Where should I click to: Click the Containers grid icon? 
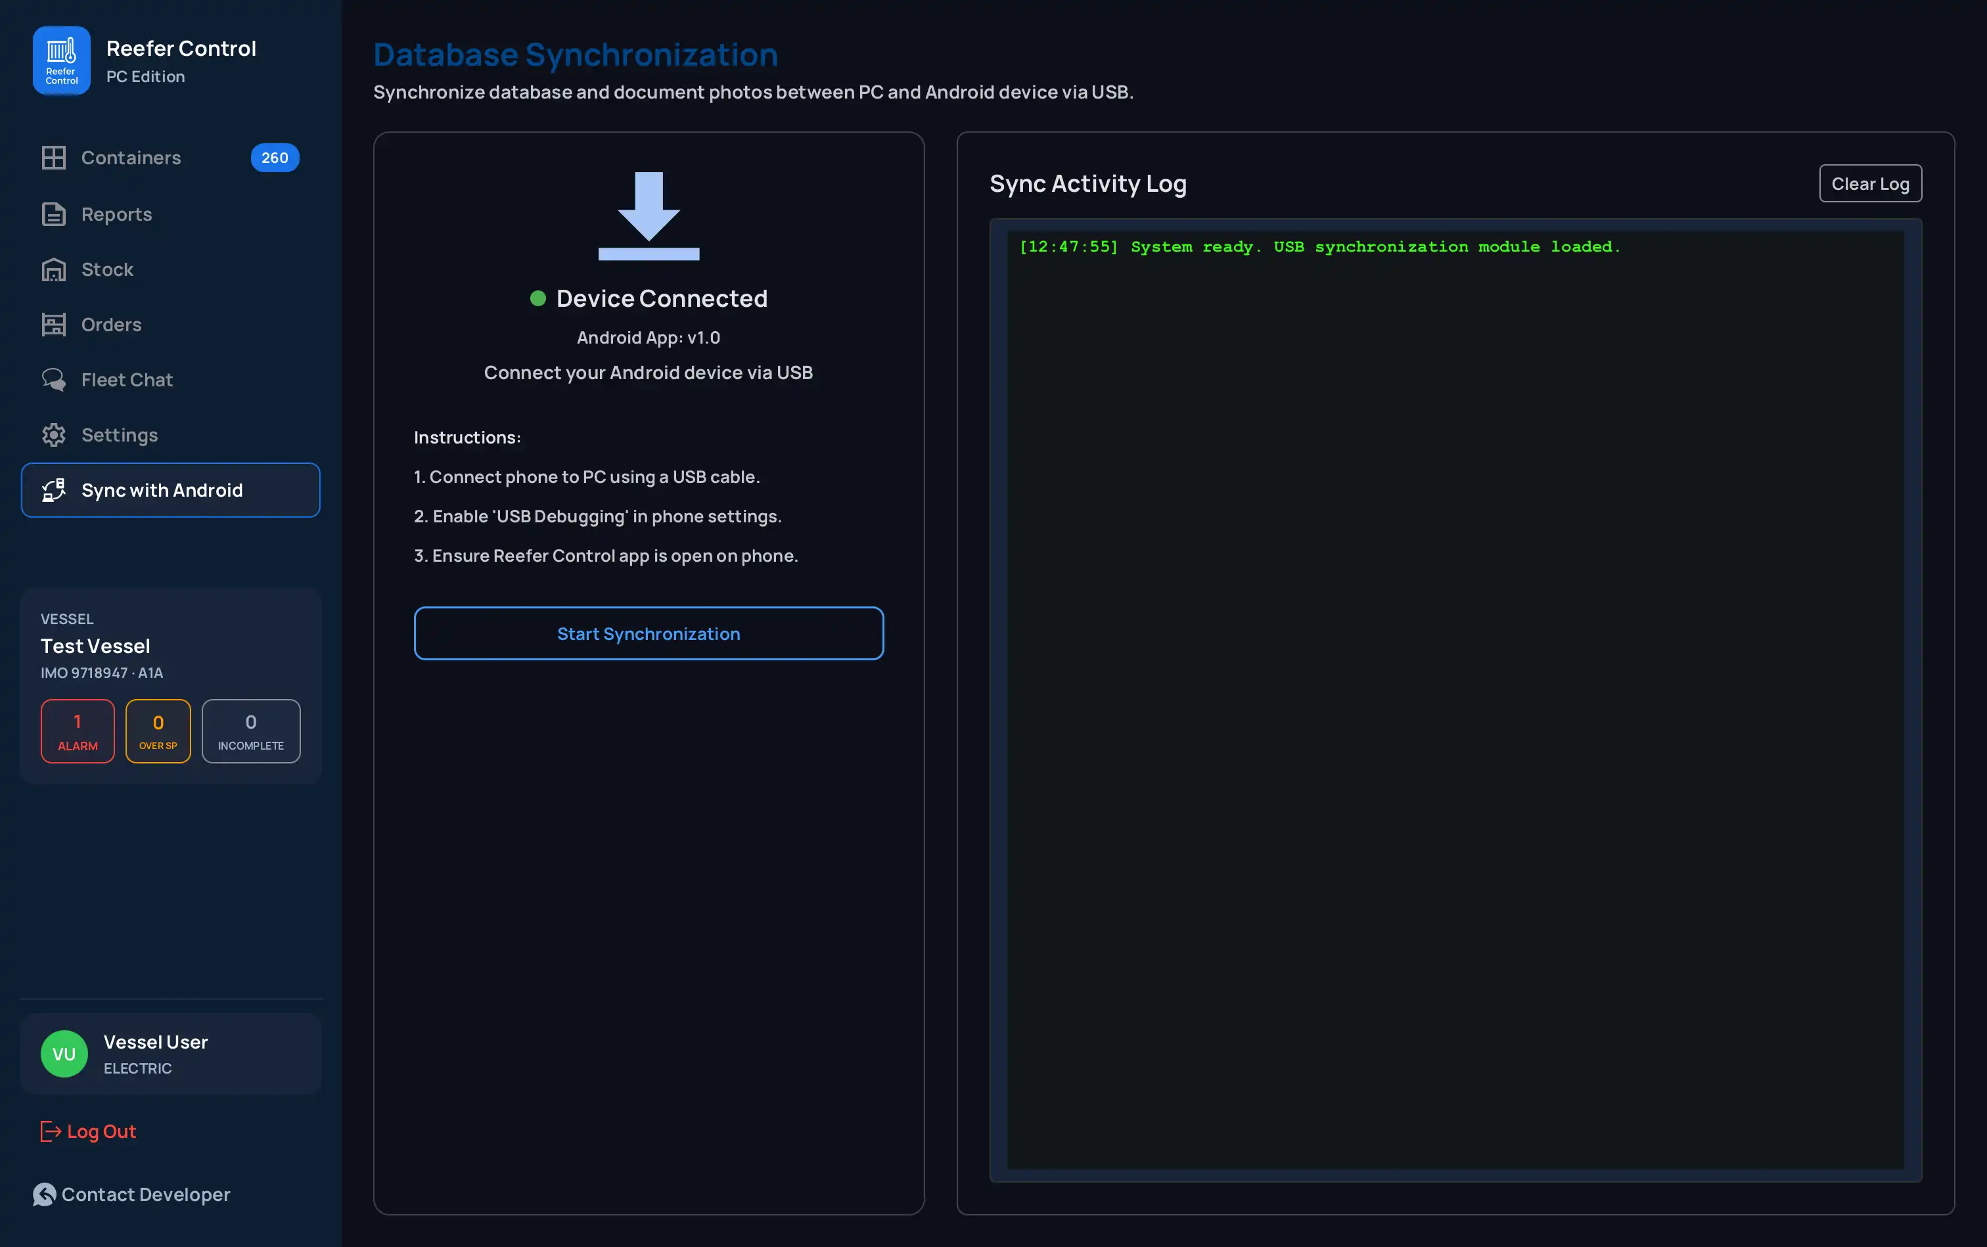[54, 158]
